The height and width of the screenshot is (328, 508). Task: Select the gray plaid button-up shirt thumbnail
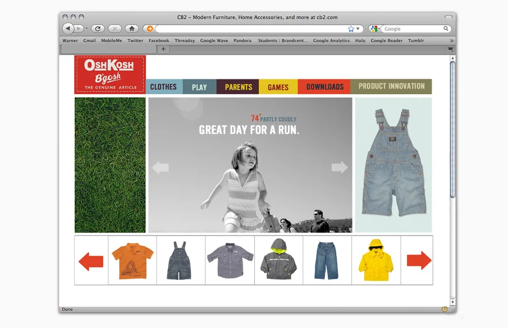click(x=230, y=260)
